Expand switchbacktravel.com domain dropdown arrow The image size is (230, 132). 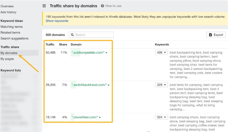tap(108, 85)
